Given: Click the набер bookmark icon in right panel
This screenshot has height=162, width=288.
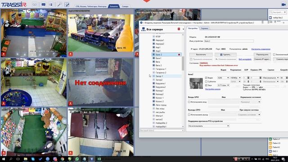Looking at the screenshot, I should 270,18.
